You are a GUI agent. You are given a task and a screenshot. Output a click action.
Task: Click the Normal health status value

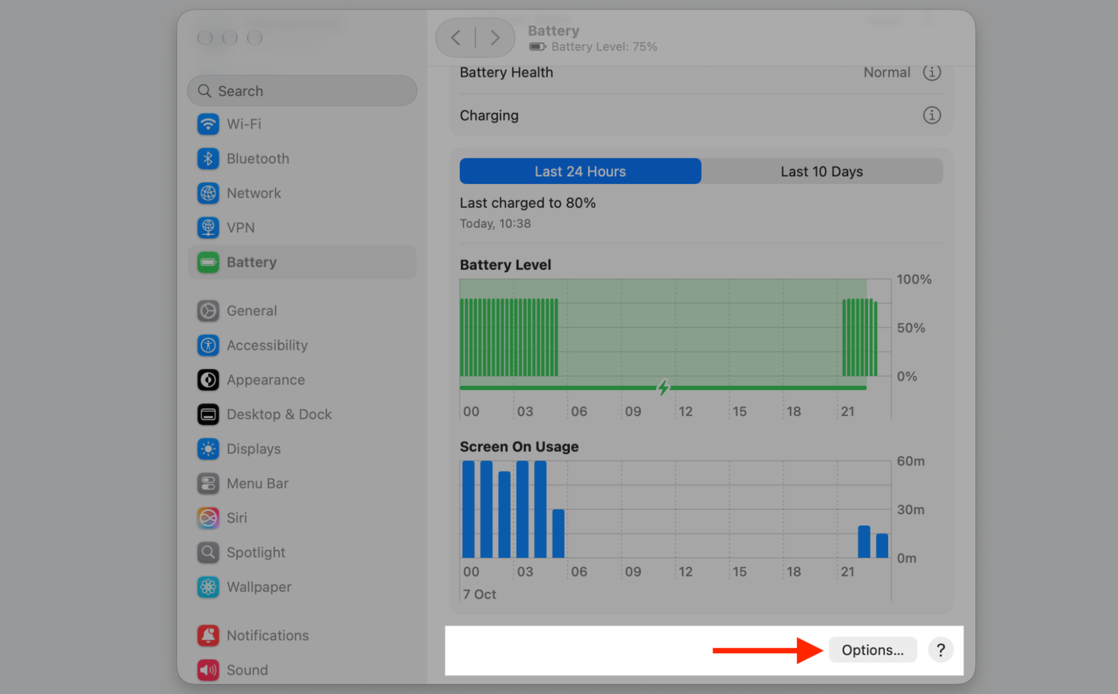click(887, 73)
